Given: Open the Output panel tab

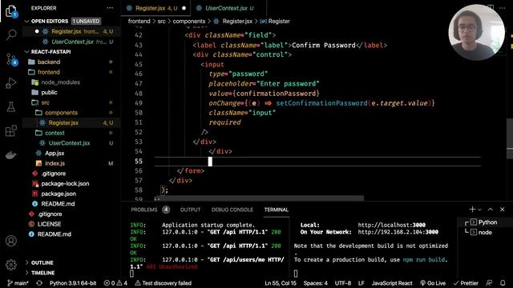Looking at the screenshot, I should coord(190,210).
